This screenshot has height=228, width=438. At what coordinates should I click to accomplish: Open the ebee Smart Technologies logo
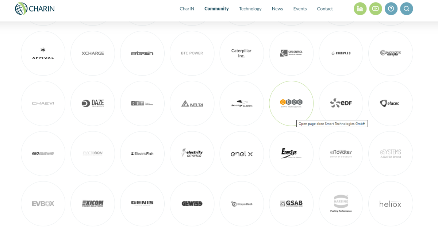[291, 103]
